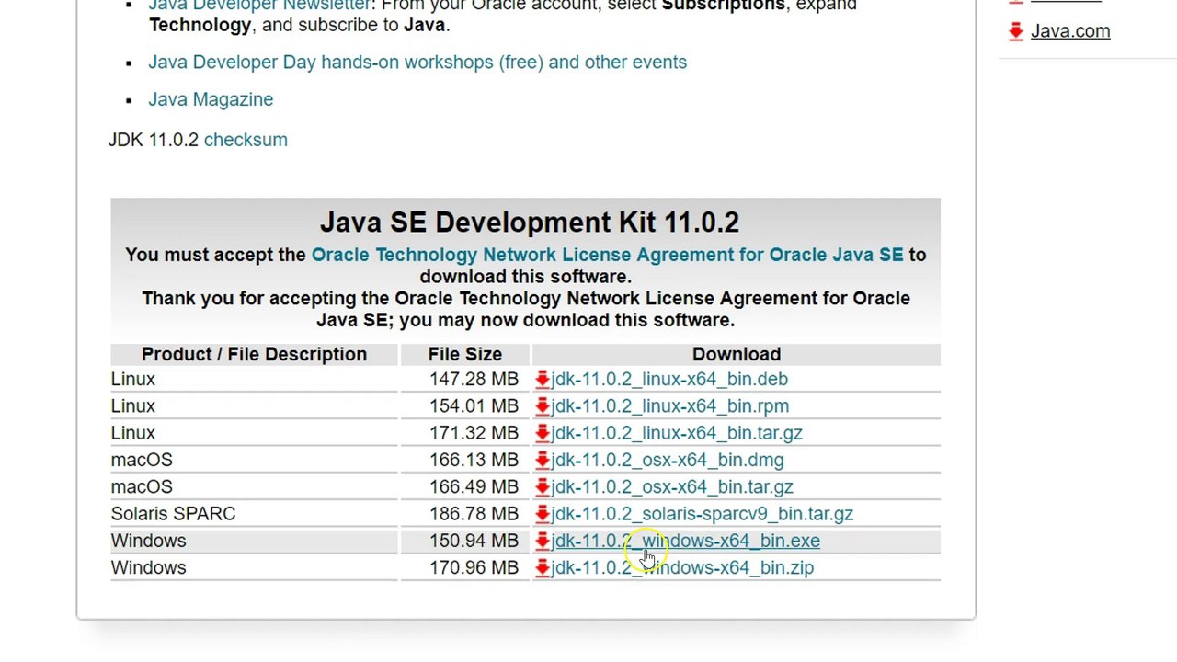Viewport: 1177px width, 662px height.
Task: Click the red download icon beside Java.com
Action: pos(1016,31)
